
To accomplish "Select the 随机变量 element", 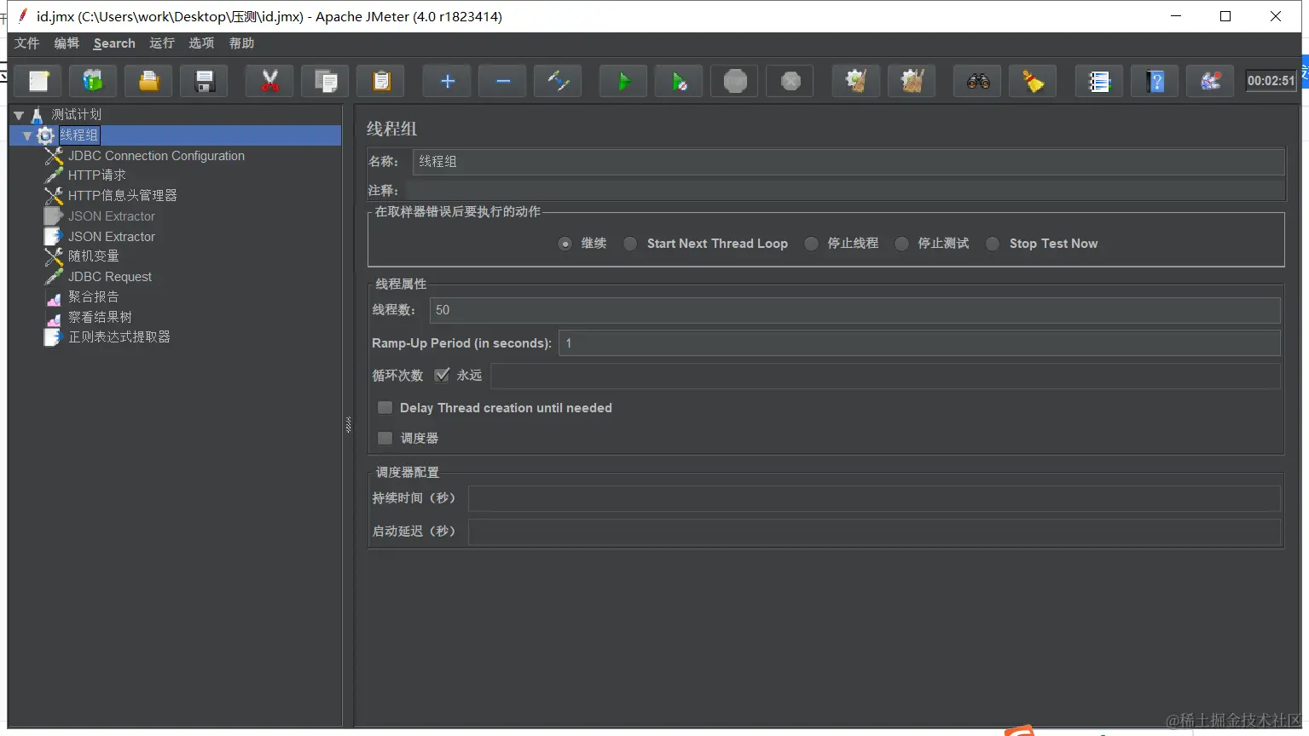I will pos(94,256).
